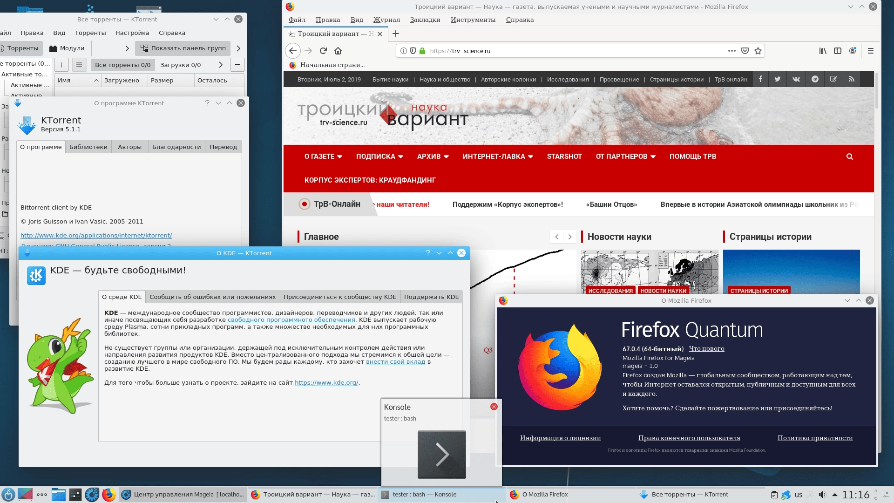
Task: Click the site information icon in address bar
Action: point(404,51)
